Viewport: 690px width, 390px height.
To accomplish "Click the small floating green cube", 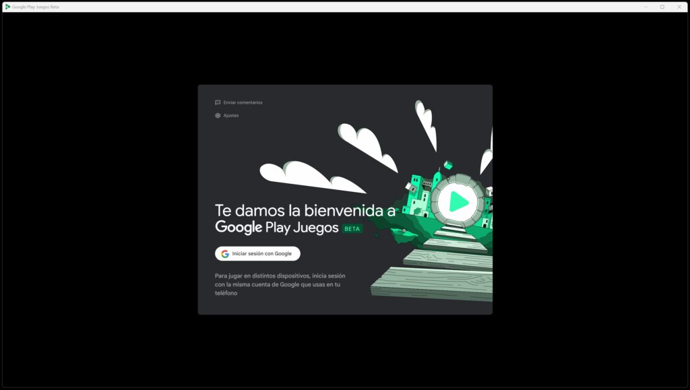I will click(x=447, y=165).
